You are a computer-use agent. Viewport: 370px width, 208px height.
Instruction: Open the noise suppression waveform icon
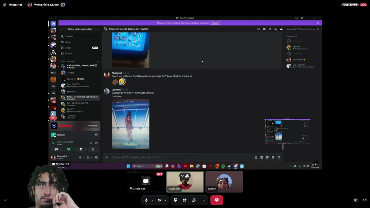(x=91, y=143)
